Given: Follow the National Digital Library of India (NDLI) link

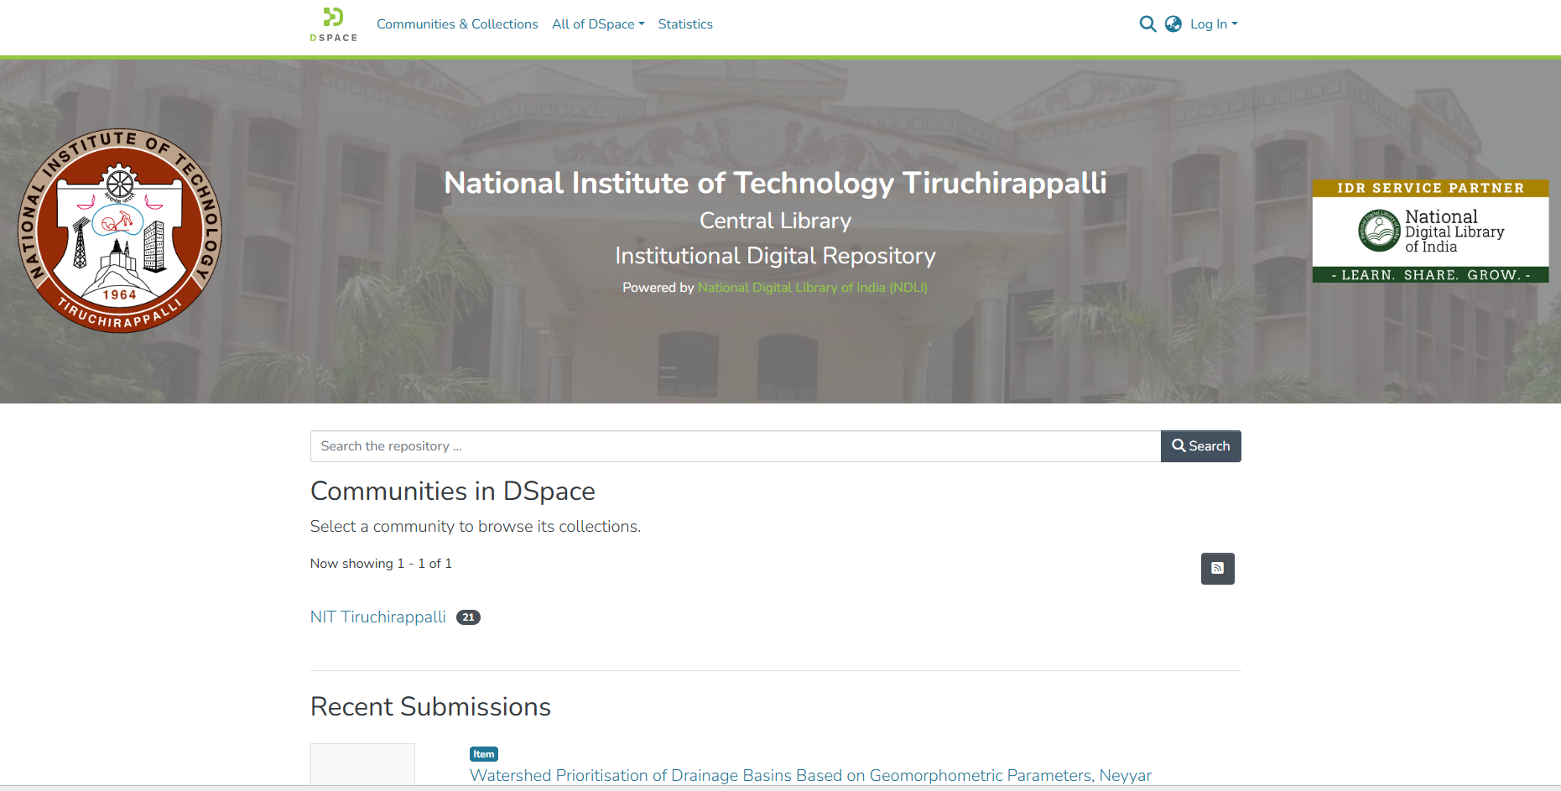Looking at the screenshot, I should tap(813, 288).
